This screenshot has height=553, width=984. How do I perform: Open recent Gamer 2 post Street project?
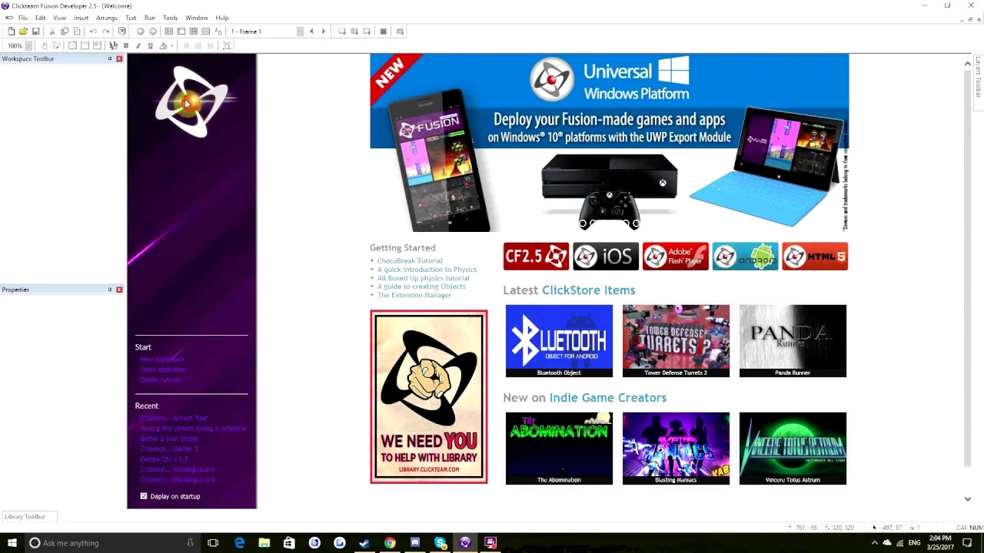[x=169, y=439]
